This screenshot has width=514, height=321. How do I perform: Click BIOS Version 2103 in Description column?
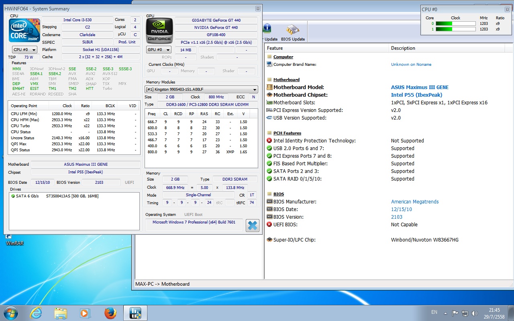tap(396, 217)
